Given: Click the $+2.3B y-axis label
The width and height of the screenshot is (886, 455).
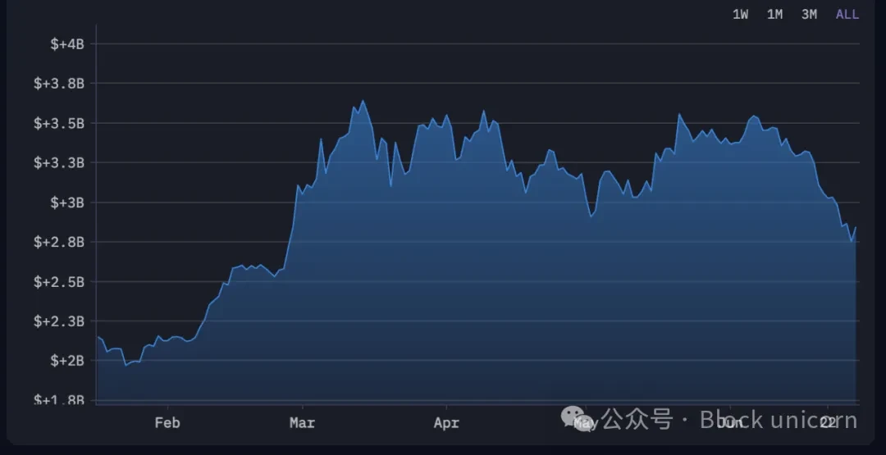Looking at the screenshot, I should click(59, 321).
